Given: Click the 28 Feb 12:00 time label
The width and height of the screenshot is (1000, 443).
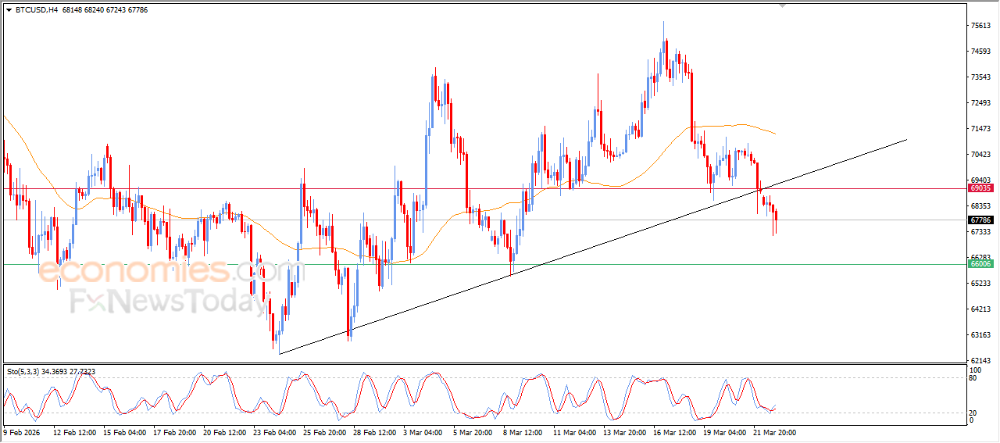Looking at the screenshot, I should point(375,432).
